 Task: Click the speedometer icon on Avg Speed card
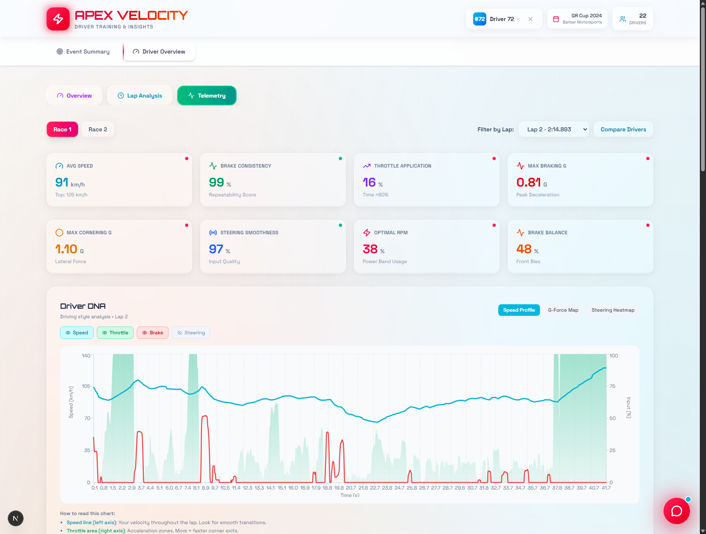coord(59,166)
